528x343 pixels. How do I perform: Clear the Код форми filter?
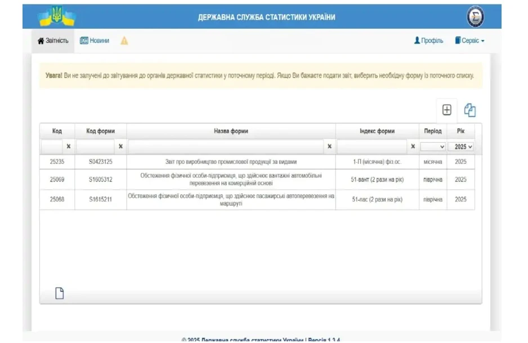pyautogui.click(x=120, y=146)
